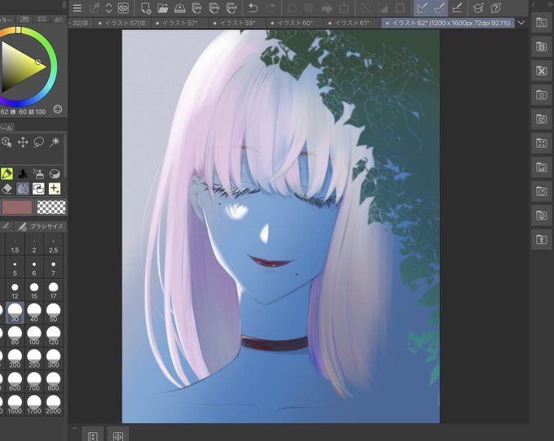Select the Magic wand auto-select tool
Viewport: 554px width, 441px height.
click(55, 142)
